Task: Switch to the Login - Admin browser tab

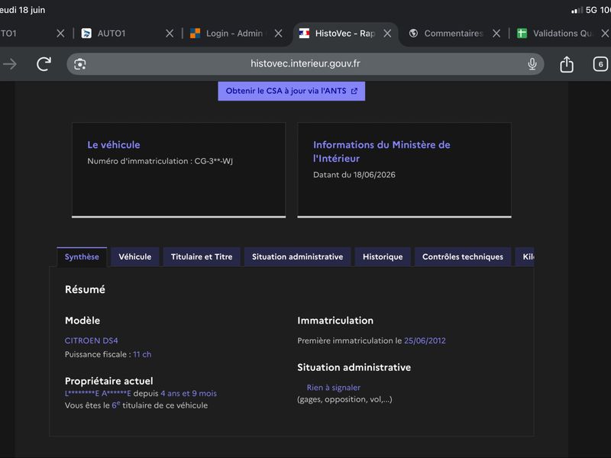Action: 234,34
